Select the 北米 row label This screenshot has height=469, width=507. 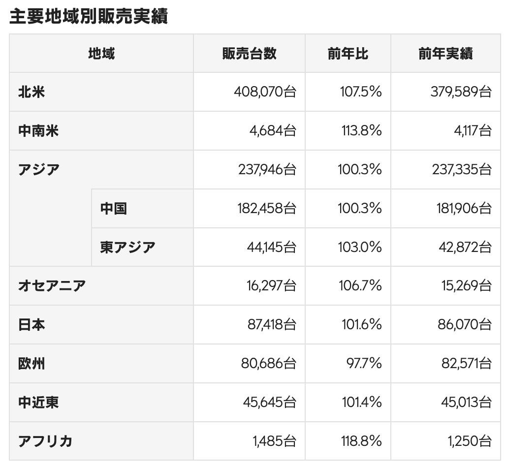coord(32,92)
